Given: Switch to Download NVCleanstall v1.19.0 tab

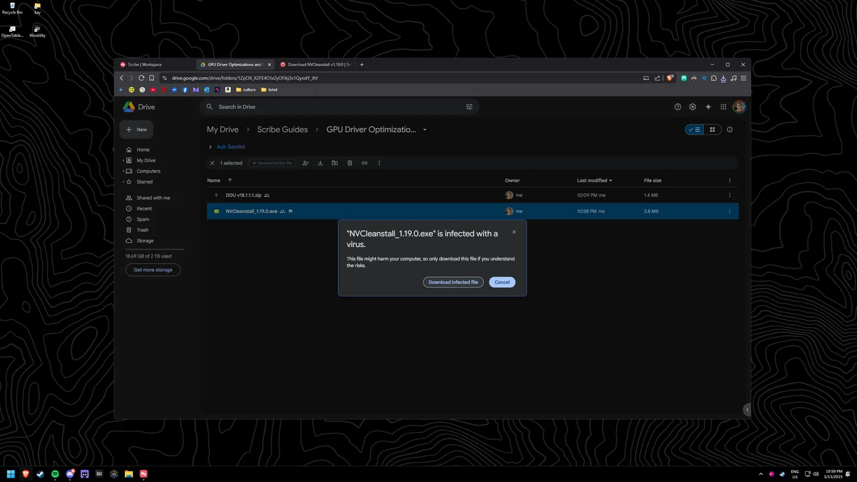Looking at the screenshot, I should [x=316, y=64].
